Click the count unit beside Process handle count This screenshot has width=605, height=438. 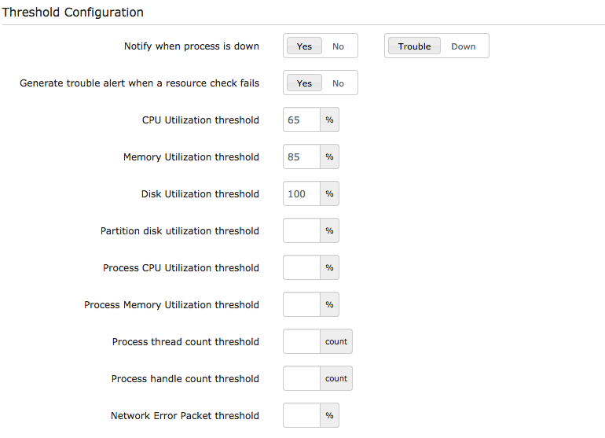pyautogui.click(x=336, y=379)
